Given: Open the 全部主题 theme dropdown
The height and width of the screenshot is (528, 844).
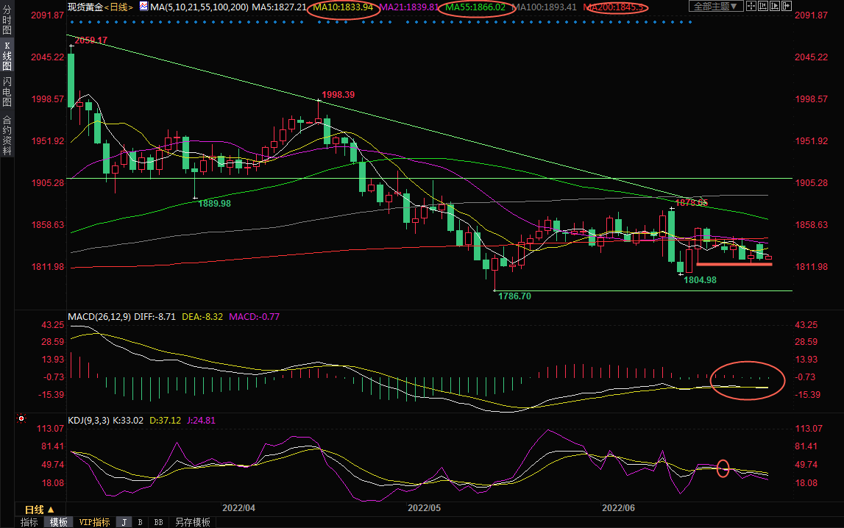Looking at the screenshot, I should tap(714, 7).
